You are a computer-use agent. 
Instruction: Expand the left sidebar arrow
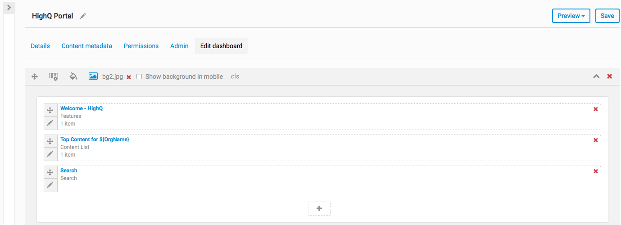pos(9,7)
